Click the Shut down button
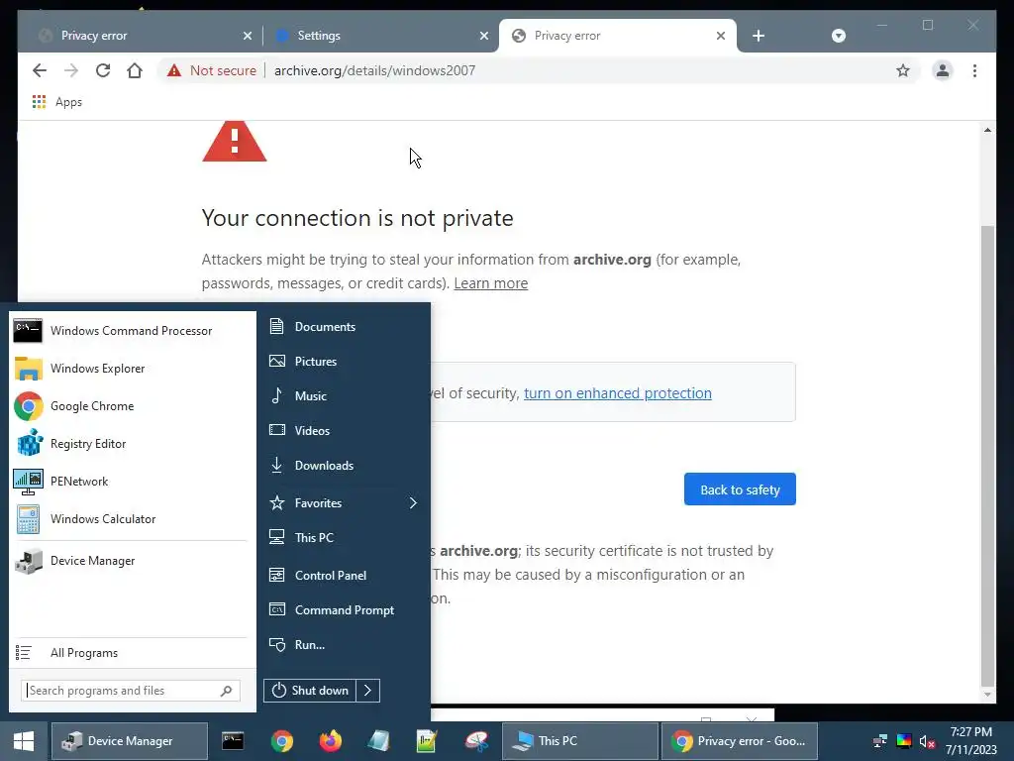Image resolution: width=1014 pixels, height=761 pixels. pos(310,691)
